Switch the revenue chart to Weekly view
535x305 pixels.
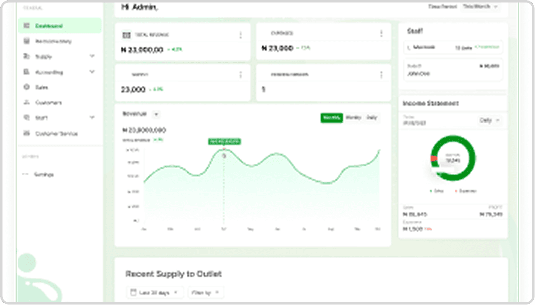pyautogui.click(x=354, y=117)
